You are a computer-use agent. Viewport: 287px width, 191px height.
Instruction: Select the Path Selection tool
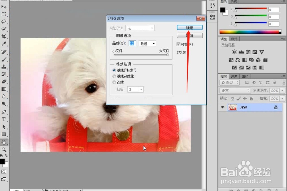pos(4,127)
